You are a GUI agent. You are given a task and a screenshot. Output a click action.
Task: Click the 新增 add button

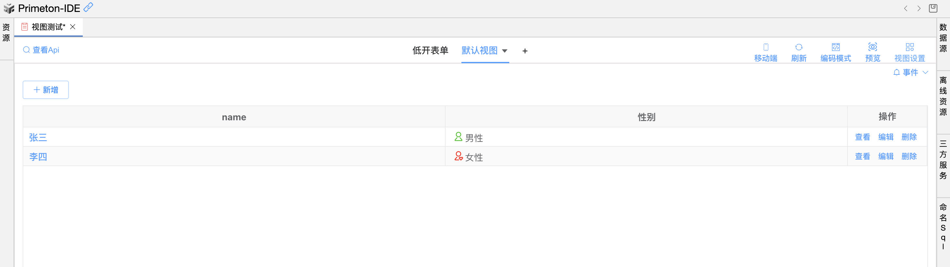pos(46,90)
